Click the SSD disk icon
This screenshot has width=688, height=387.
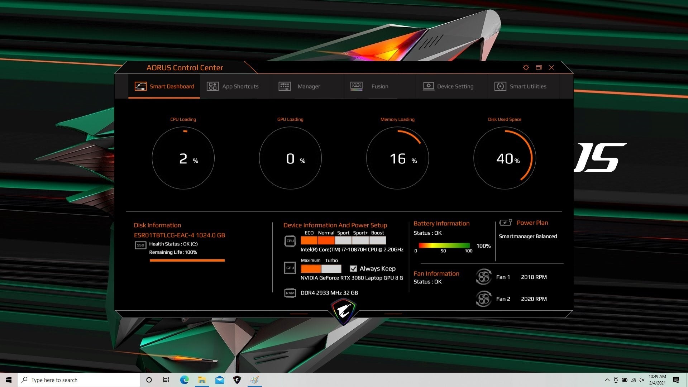point(140,245)
